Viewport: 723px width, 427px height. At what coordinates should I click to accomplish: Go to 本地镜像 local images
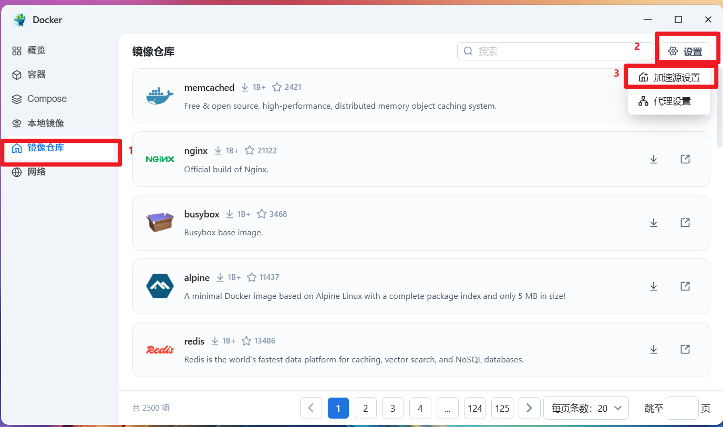(46, 123)
